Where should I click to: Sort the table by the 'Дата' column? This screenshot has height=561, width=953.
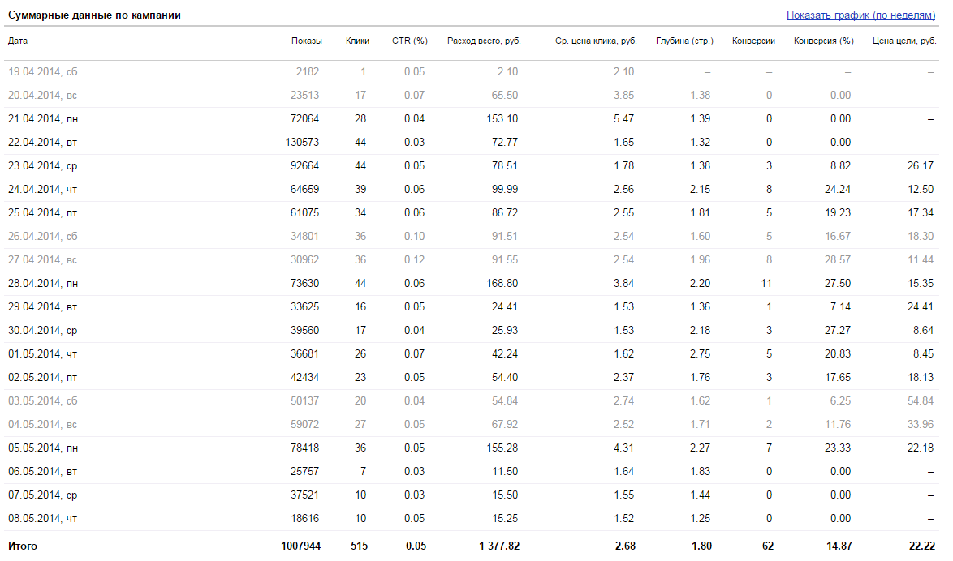19,41
